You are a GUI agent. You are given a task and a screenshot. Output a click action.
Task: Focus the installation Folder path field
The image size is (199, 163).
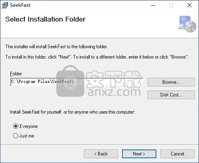(x=77, y=82)
